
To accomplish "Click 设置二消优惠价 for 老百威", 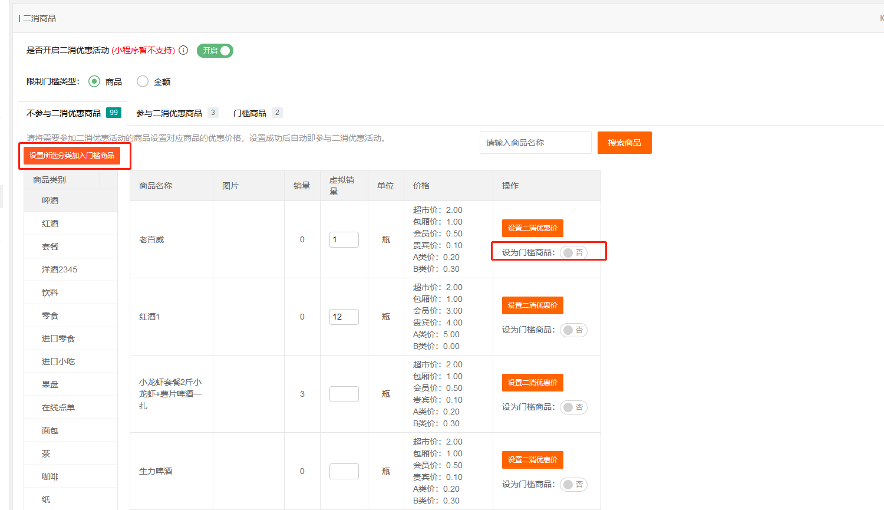I will coord(533,228).
